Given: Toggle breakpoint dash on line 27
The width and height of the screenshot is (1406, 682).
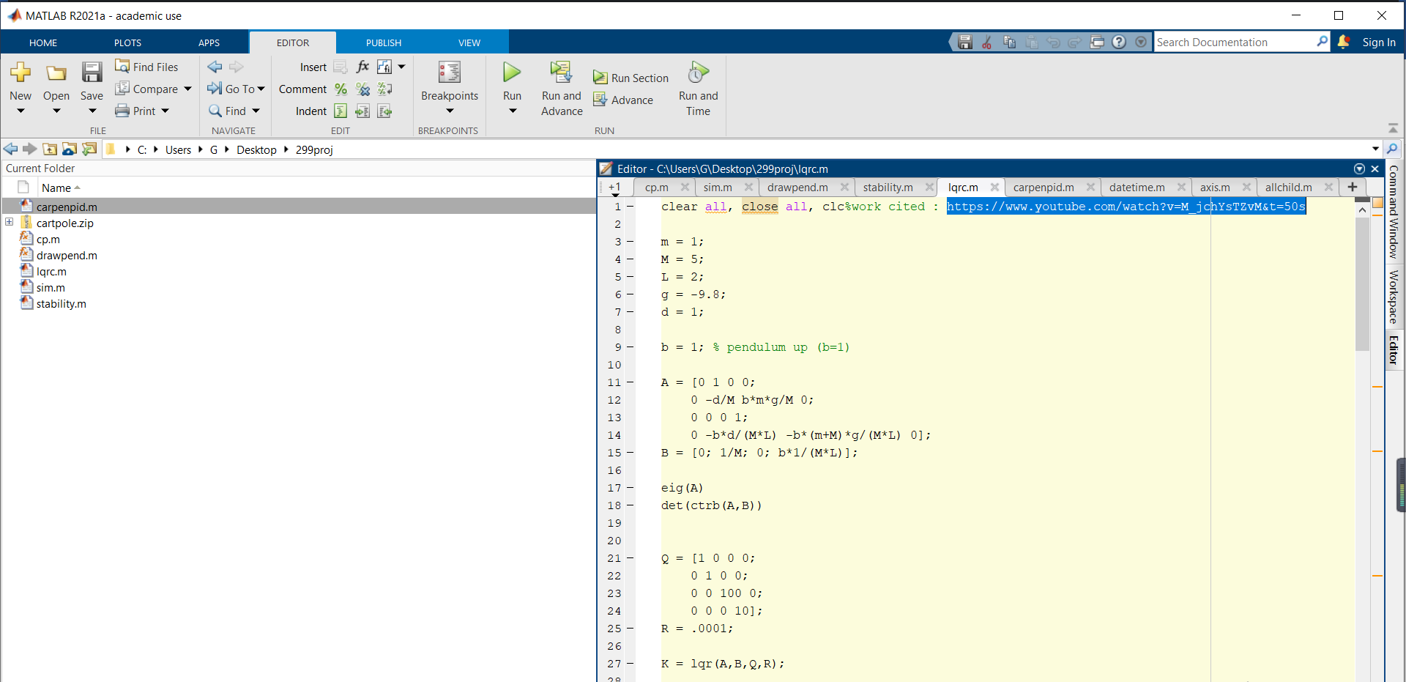Looking at the screenshot, I should click(x=630, y=664).
